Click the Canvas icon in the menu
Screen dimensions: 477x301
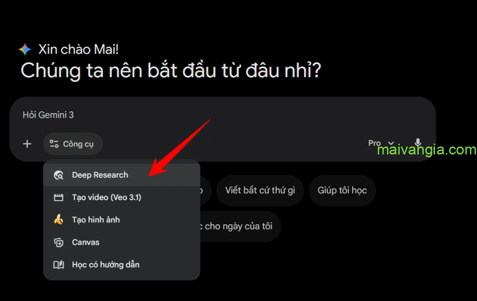(x=58, y=242)
